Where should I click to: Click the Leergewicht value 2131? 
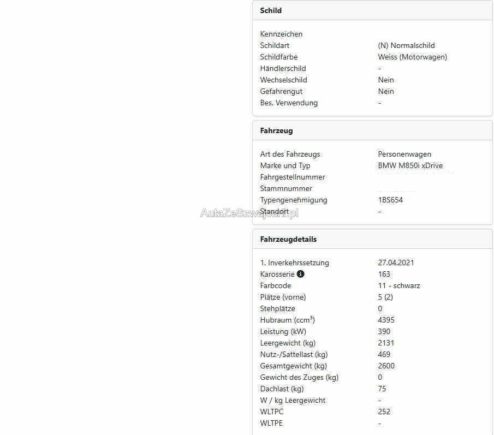386,343
